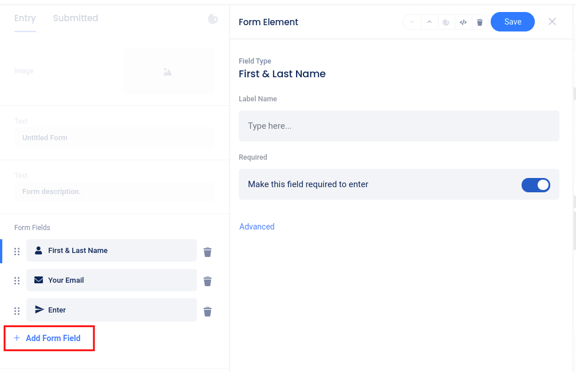Remove the Your Email field with its trash icon
Screen dimensions: 576x372
click(x=208, y=281)
